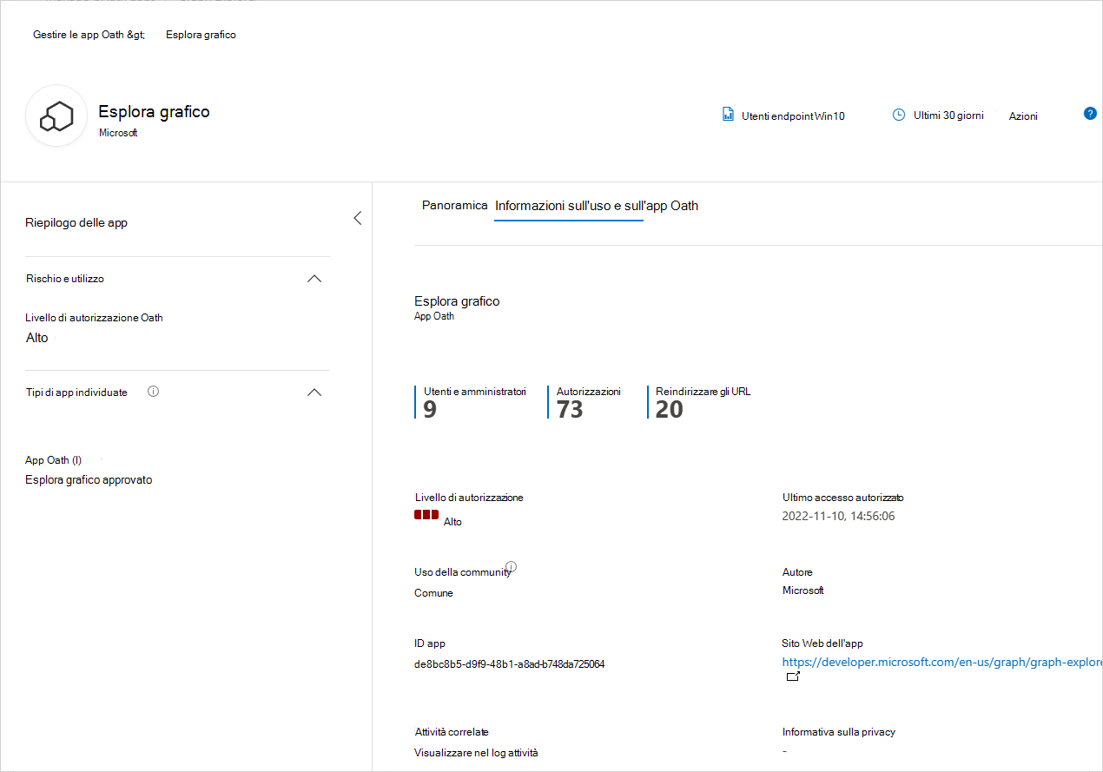Click the Sito Web dell'app label

[x=822, y=643]
